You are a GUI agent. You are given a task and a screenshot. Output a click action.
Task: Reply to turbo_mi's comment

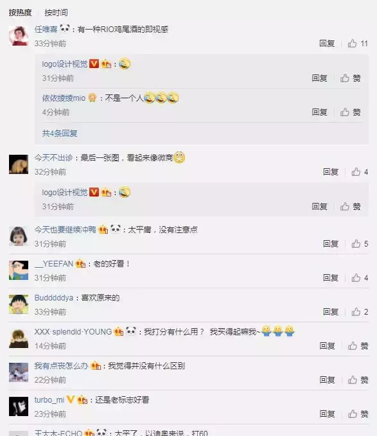[327, 414]
